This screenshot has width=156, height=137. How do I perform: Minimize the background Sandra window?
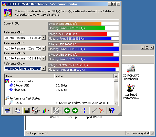point(143,48)
